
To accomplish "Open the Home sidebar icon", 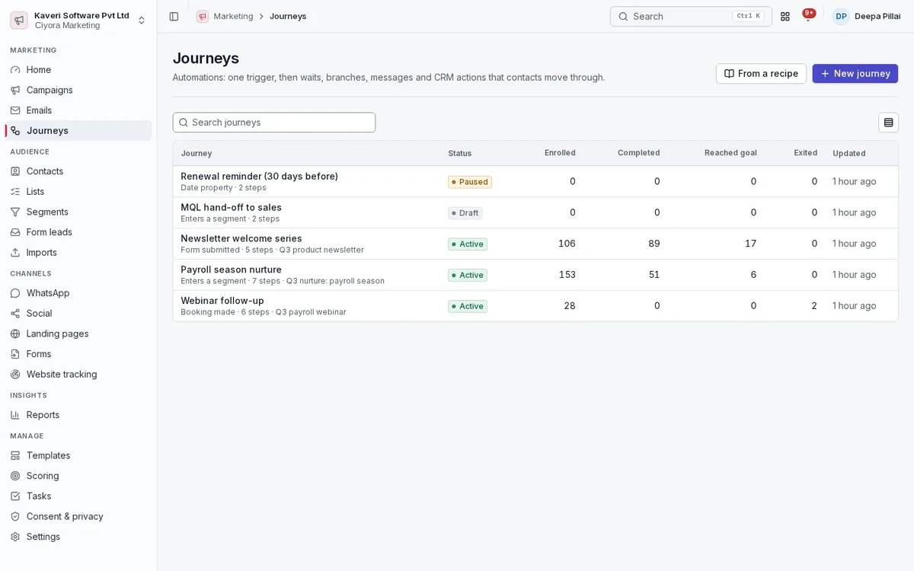I will [15, 69].
